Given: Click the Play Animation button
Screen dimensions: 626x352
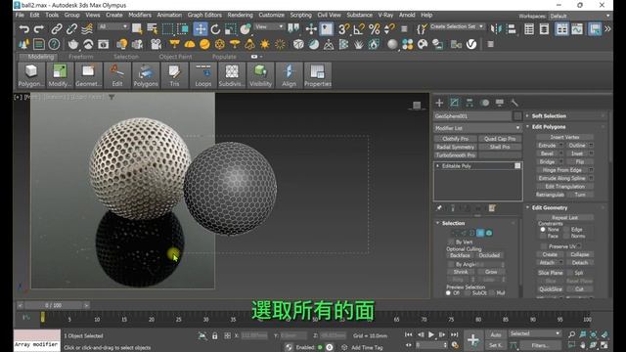Looking at the screenshot, I should 431,334.
